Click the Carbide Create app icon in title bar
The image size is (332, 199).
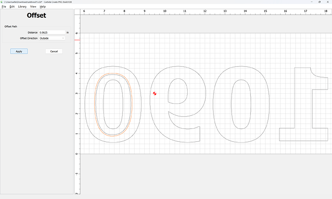coord(2,2)
